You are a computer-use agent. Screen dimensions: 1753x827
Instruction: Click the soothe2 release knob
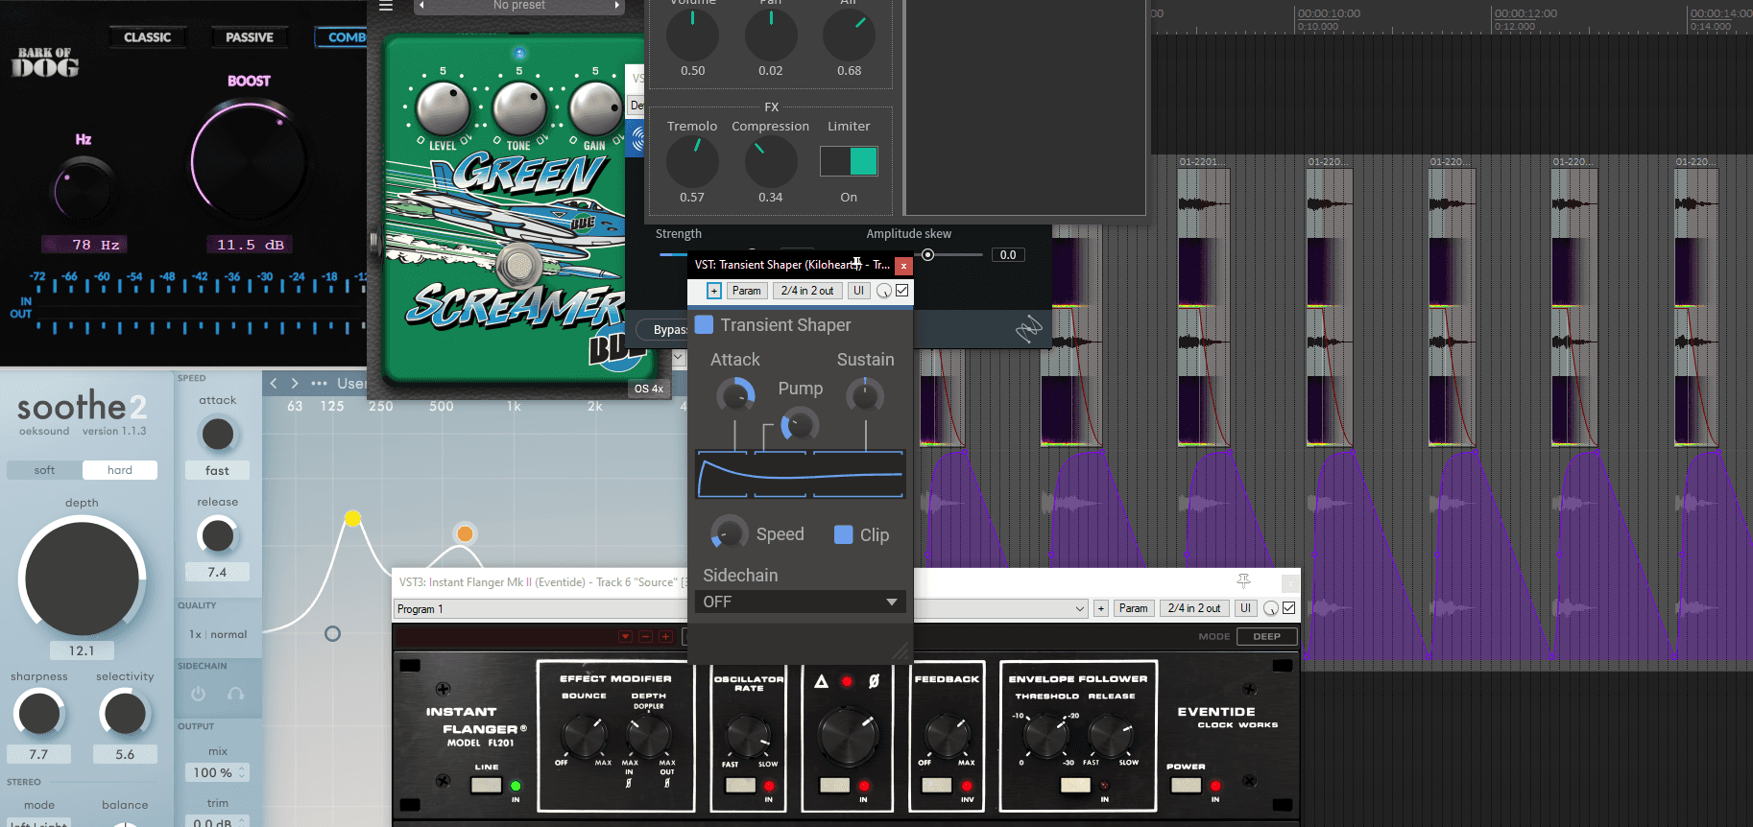click(218, 534)
